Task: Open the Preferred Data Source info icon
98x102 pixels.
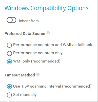Action: click(x=48, y=33)
